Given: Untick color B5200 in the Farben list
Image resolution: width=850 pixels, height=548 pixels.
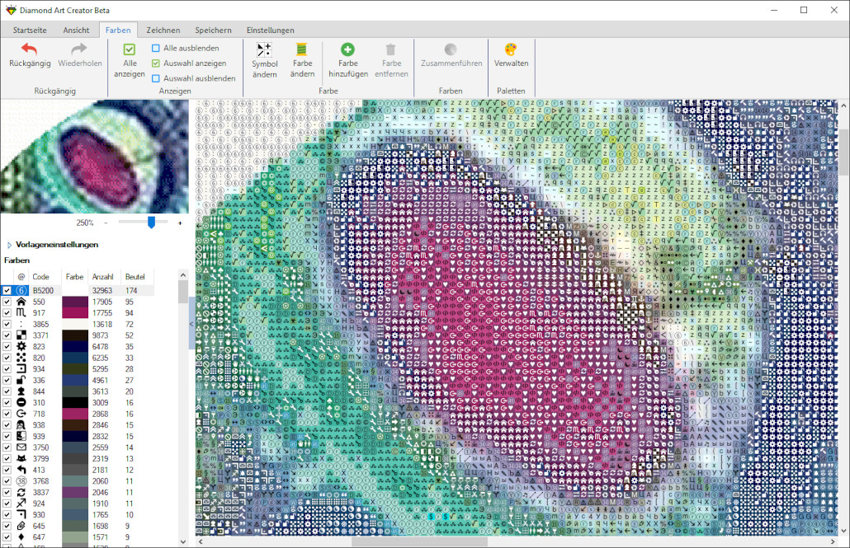Looking at the screenshot, I should point(7,289).
